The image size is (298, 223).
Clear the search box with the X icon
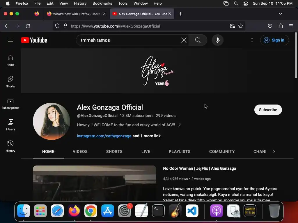(x=184, y=40)
